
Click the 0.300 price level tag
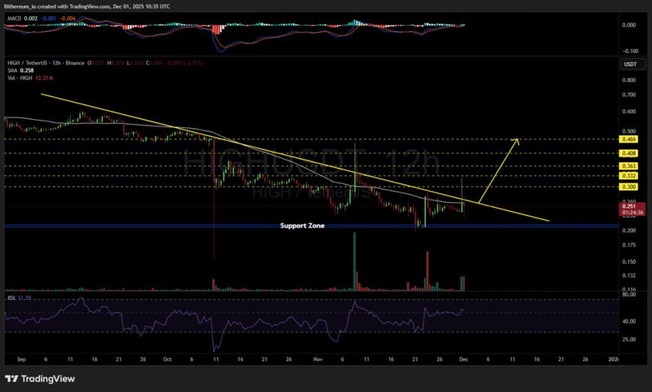coord(628,187)
